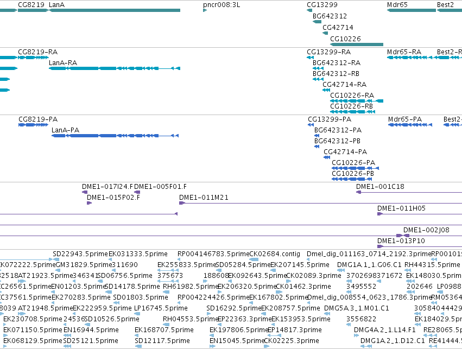Click the CG8219 gene label
462x349 pixels.
(31, 5)
